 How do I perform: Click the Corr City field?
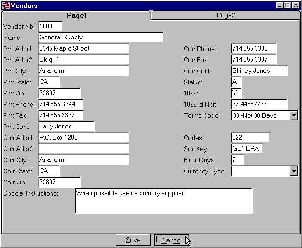pyautogui.click(x=84, y=160)
